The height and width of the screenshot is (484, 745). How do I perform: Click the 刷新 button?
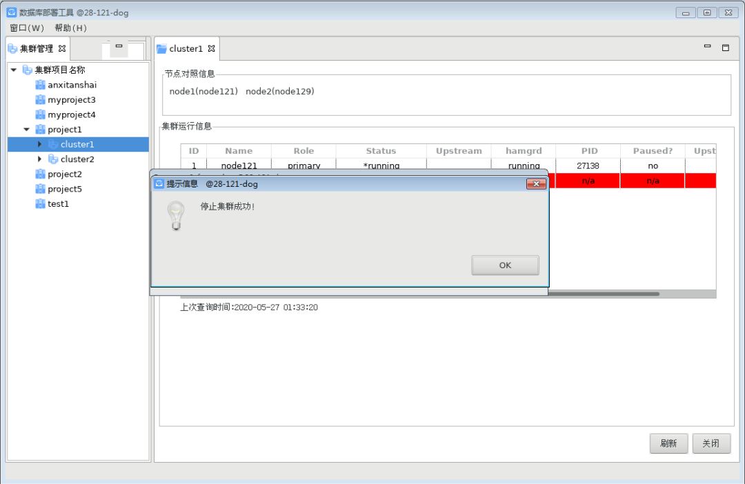668,443
